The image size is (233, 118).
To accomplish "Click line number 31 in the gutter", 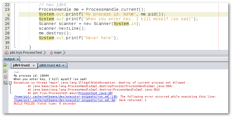I will click(x=7, y=47).
